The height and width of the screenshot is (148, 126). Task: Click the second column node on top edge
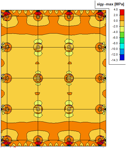tap(38, 16)
